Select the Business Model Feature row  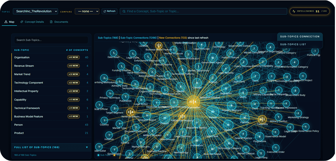[x=51, y=116]
